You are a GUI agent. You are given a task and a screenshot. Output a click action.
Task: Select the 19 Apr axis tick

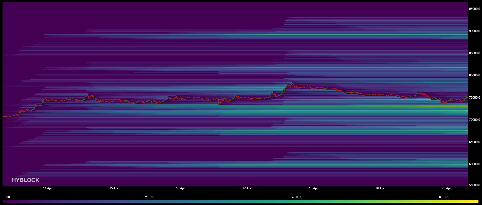pyautogui.click(x=380, y=188)
